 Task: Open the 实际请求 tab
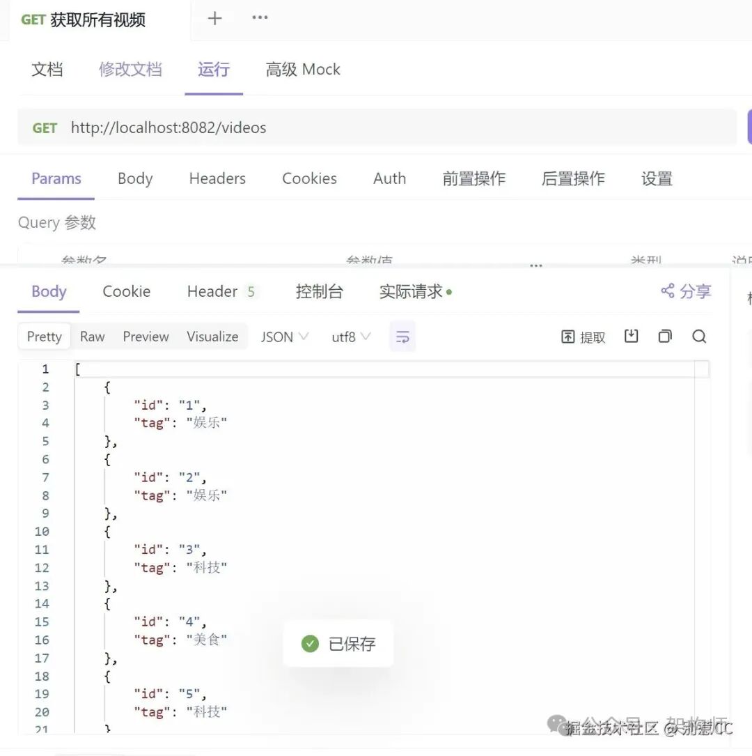pyautogui.click(x=415, y=291)
